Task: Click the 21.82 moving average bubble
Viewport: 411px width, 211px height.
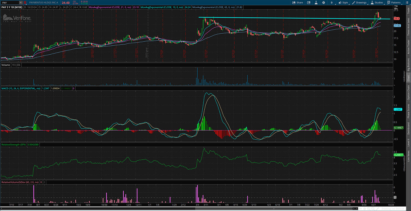Action: click(x=397, y=26)
